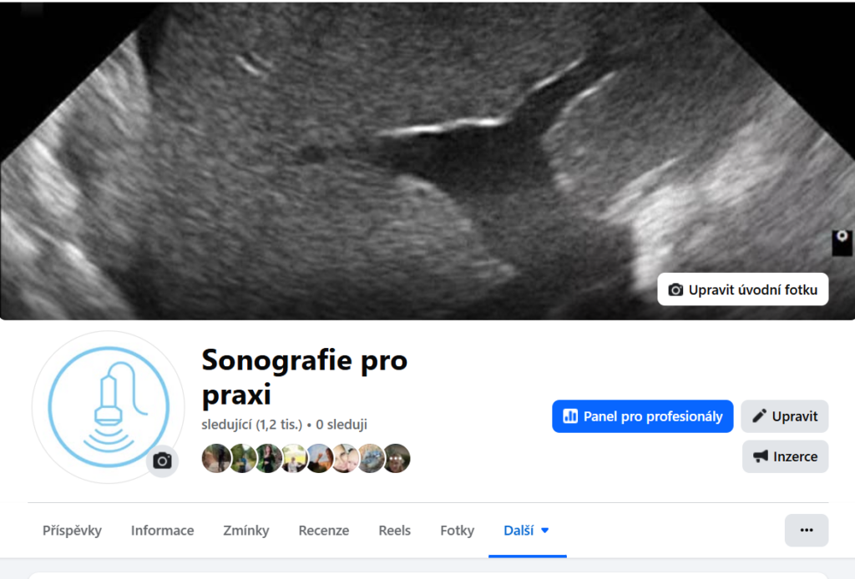This screenshot has height=579, width=855.
Task: Click the small black marker icon on cover photo
Action: pyautogui.click(x=842, y=242)
